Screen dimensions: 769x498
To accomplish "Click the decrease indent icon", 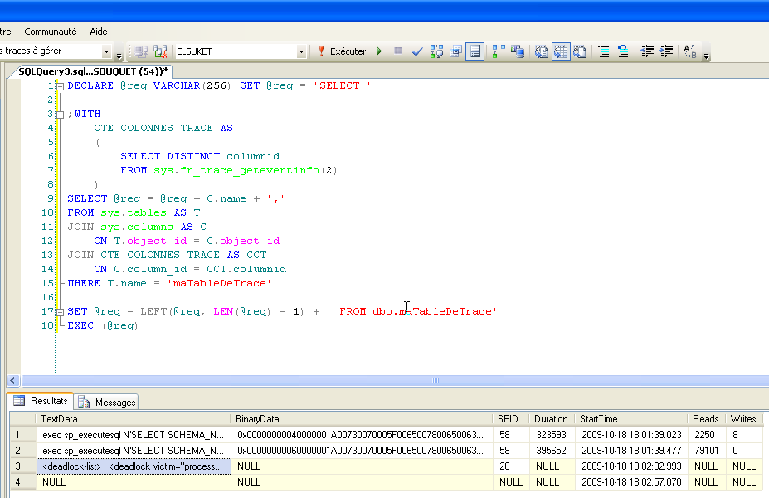I will click(x=647, y=51).
